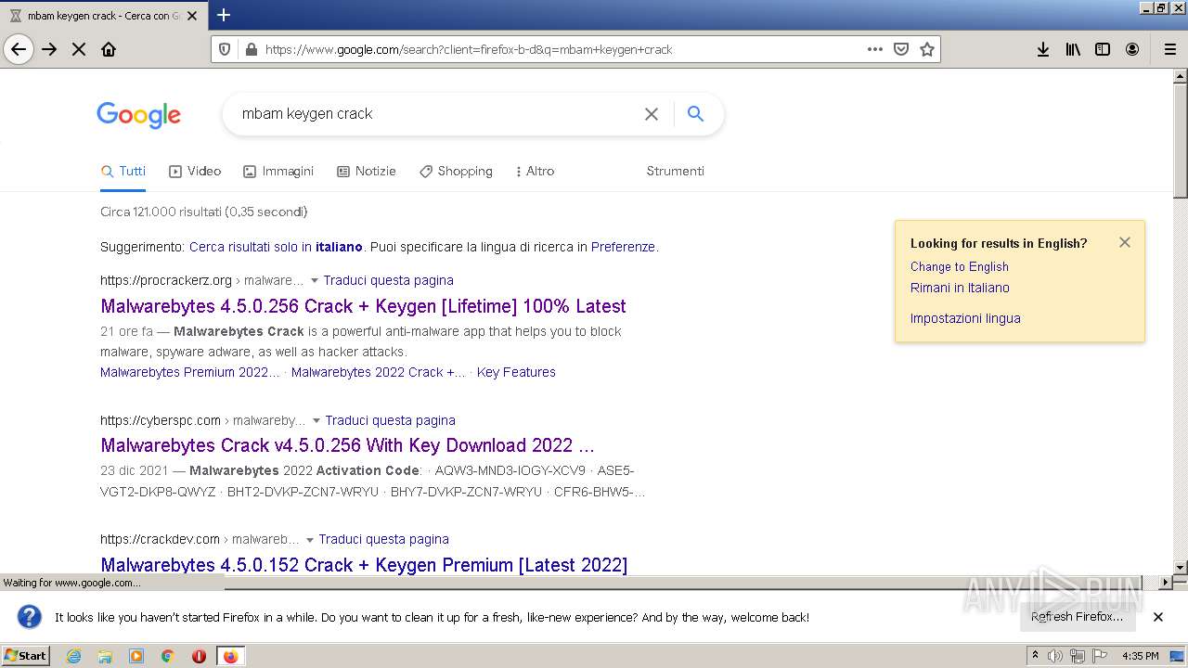Stop loading the page
The height and width of the screenshot is (668, 1188).
[79, 49]
